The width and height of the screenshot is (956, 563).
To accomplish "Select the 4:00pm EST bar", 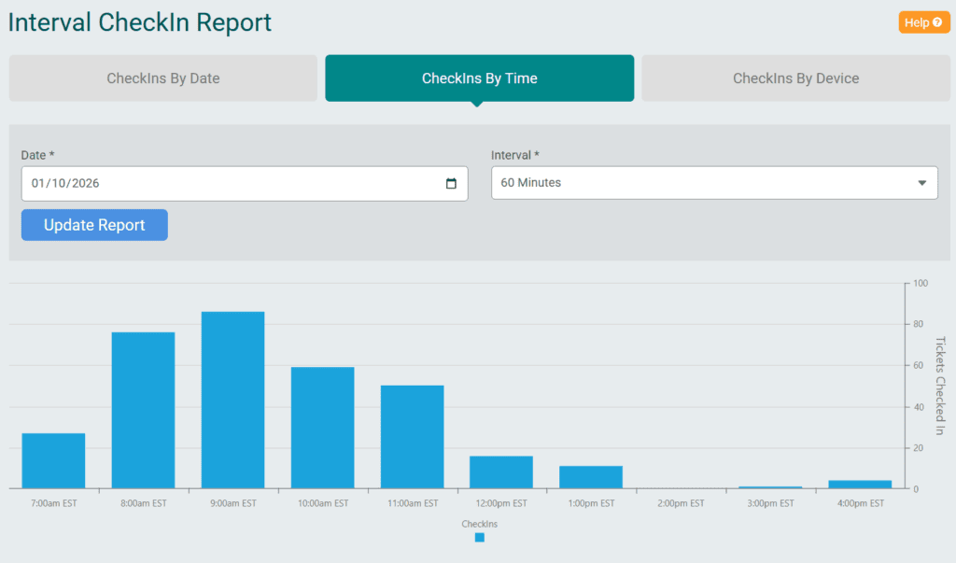I will 860,485.
